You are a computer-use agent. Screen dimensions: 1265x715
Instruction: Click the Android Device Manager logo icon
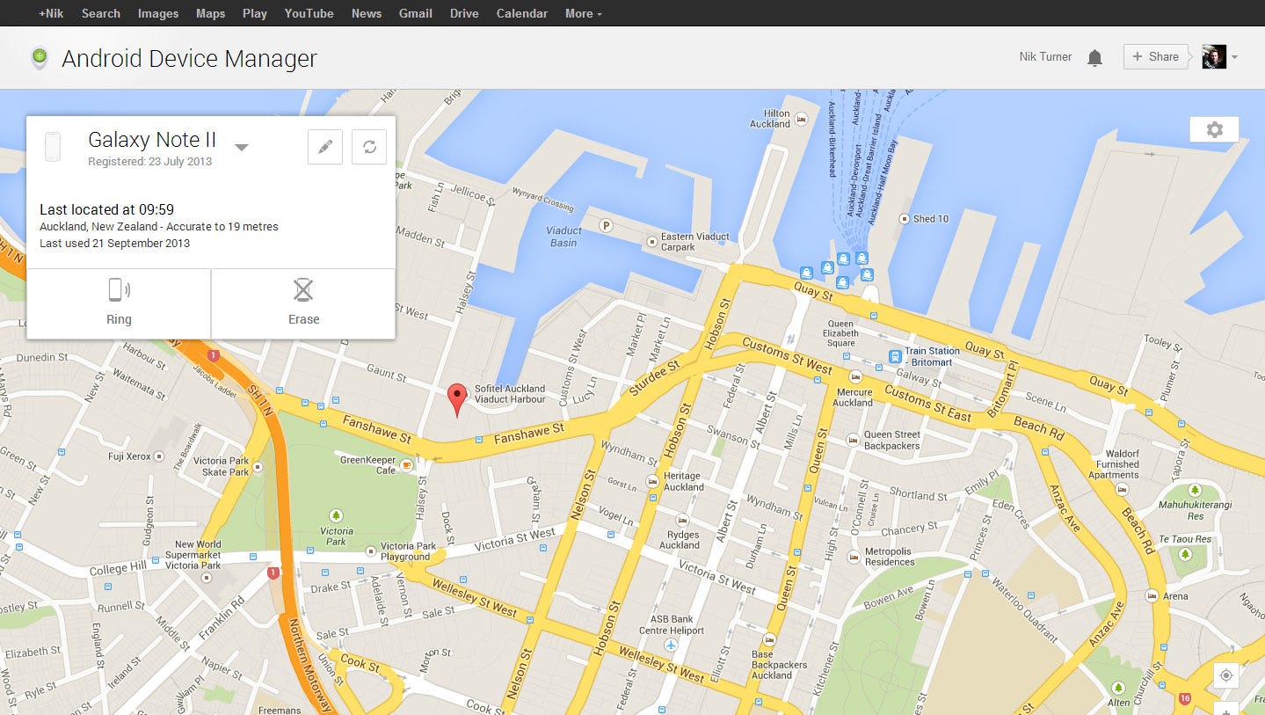coord(39,56)
